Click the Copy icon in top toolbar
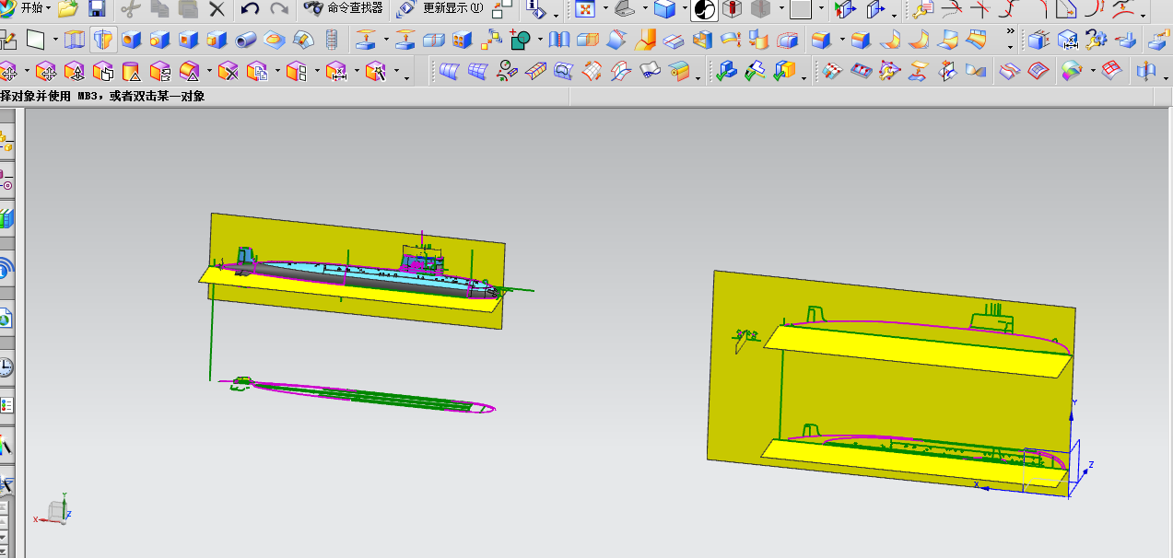1173x558 pixels. (159, 9)
